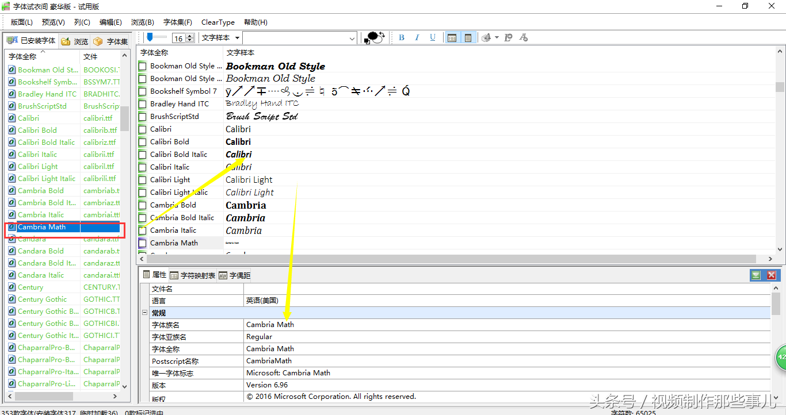Open the 字体集(F) menu
Screen dimensions: 786x415
177,22
